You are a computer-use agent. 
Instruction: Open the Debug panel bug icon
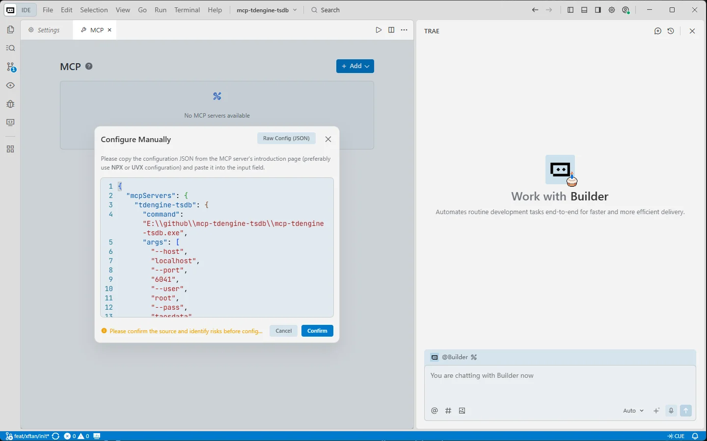(10, 104)
